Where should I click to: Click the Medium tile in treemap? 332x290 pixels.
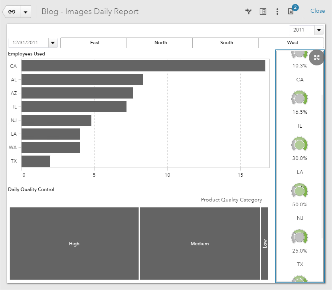click(200, 243)
